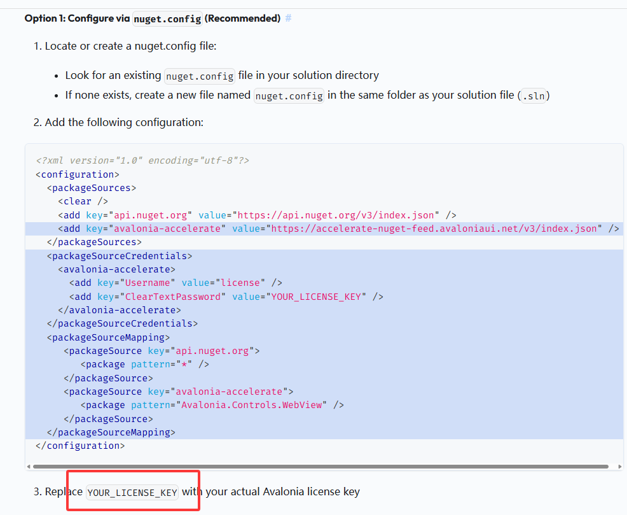Click the 'https://api.nuget.org/v3/index.json' value
627x515 pixels.
point(336,215)
